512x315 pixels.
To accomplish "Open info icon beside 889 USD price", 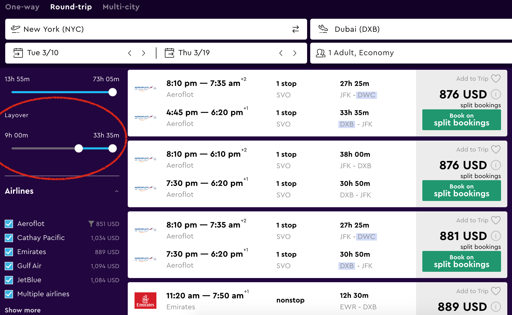I will (496, 307).
